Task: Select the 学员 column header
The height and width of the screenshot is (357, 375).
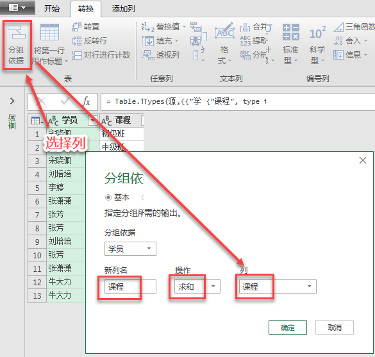Action: pyautogui.click(x=72, y=120)
